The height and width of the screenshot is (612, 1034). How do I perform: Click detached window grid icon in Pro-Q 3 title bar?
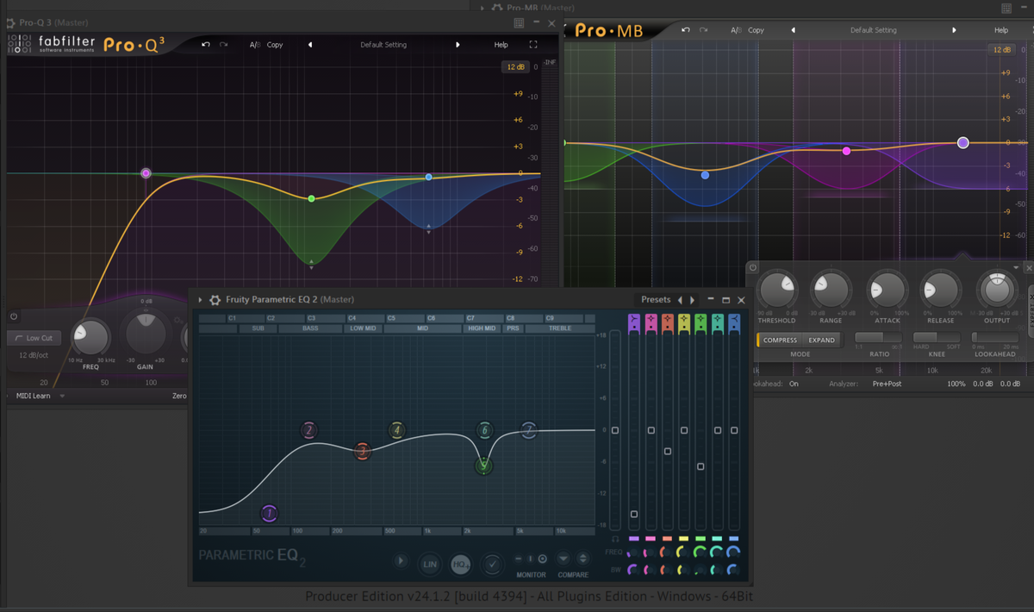pyautogui.click(x=519, y=23)
